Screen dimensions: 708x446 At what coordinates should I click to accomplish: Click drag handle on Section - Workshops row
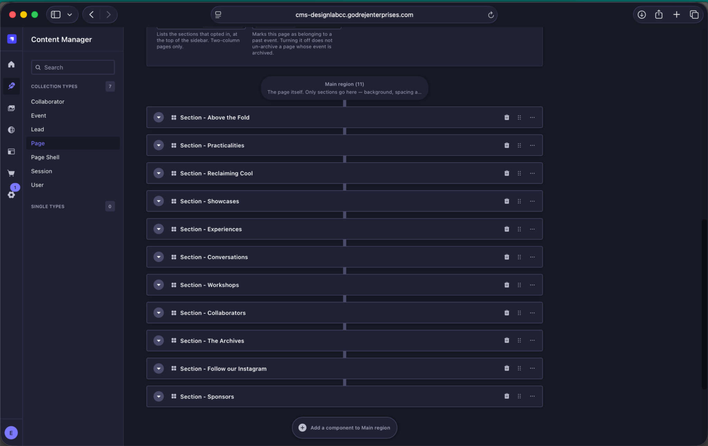tap(519, 285)
